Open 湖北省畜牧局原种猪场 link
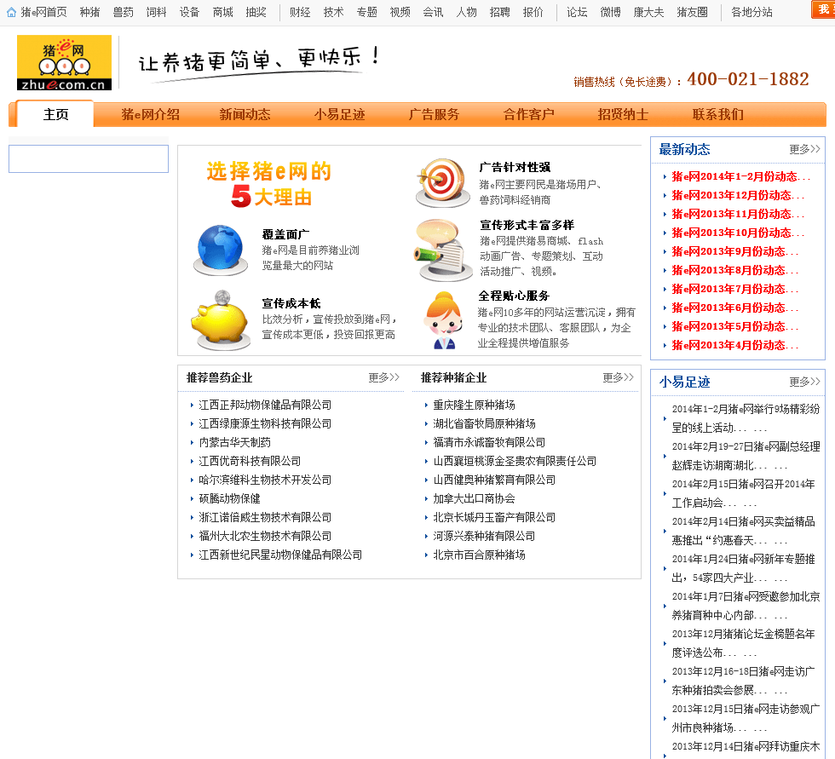The height and width of the screenshot is (759, 835). coord(484,423)
